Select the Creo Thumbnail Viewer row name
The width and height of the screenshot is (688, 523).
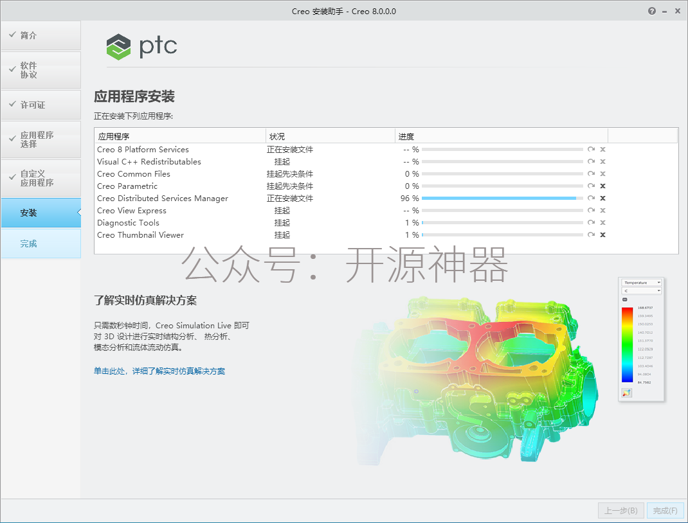click(x=140, y=235)
